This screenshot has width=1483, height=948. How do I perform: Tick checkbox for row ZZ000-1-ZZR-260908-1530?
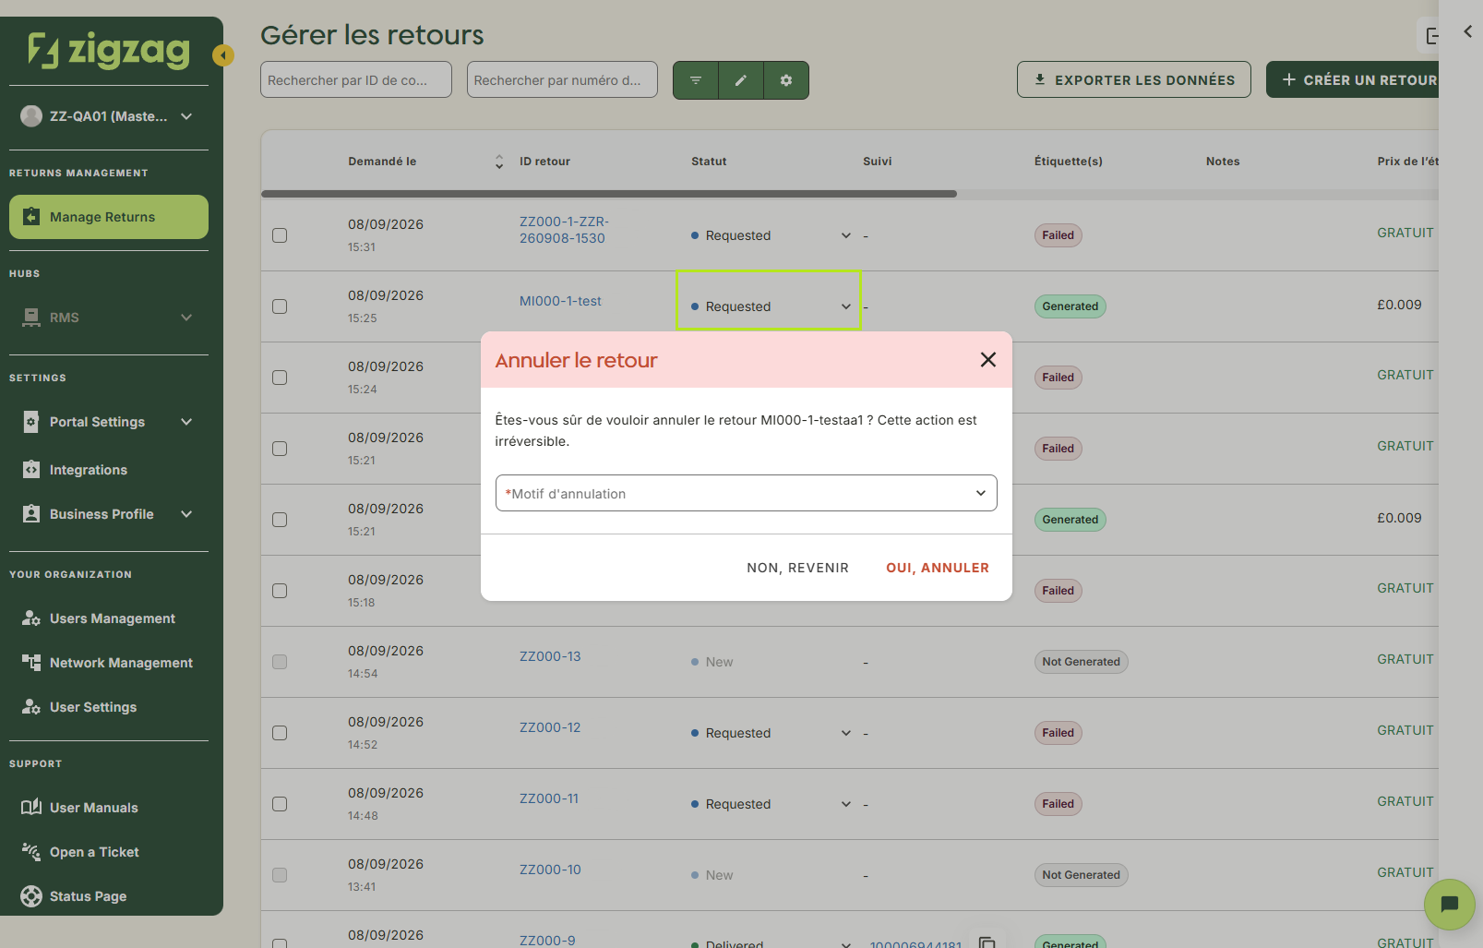280,235
